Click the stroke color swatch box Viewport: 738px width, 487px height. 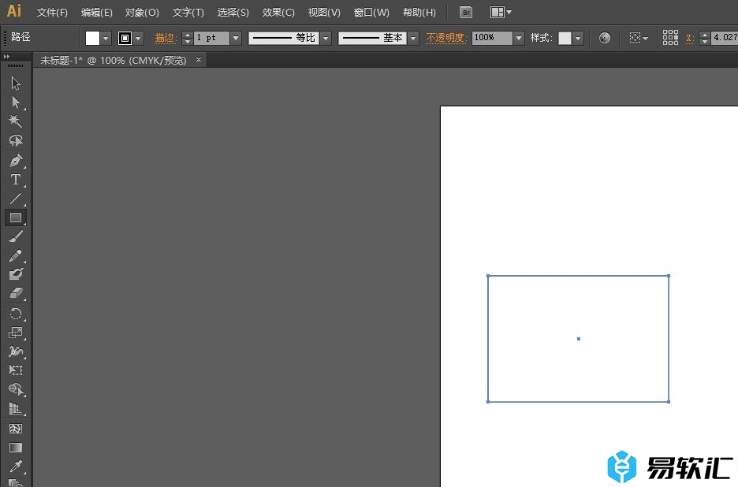125,38
